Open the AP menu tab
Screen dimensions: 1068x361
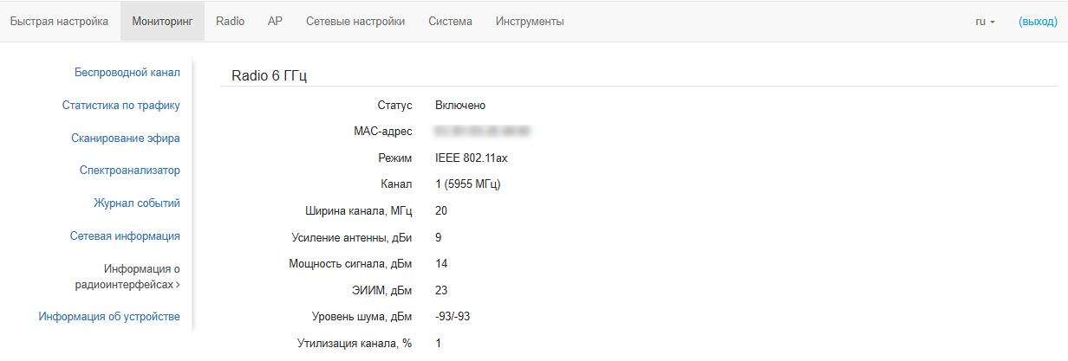pos(275,22)
